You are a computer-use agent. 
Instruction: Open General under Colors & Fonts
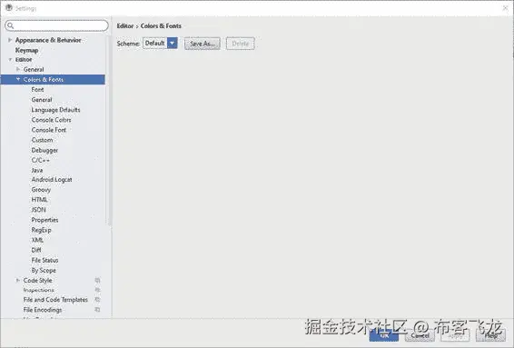pyautogui.click(x=42, y=100)
